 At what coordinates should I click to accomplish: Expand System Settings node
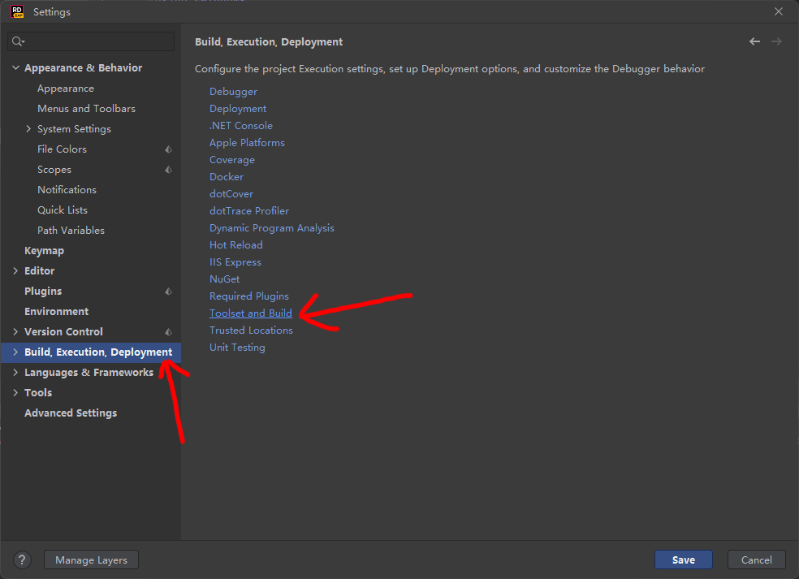click(x=28, y=129)
